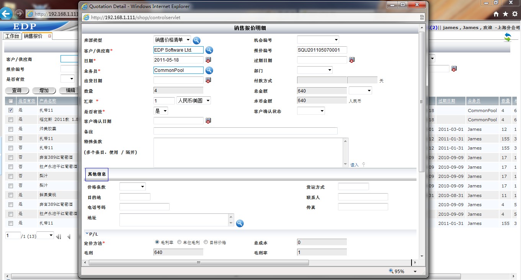Select the 目标价格 radio button
Screen dimensions: 521x280
coord(206,242)
